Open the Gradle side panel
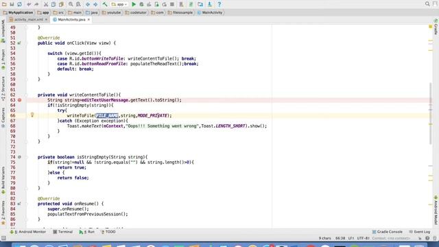Screen dimensions: 439x247 tap(436, 27)
